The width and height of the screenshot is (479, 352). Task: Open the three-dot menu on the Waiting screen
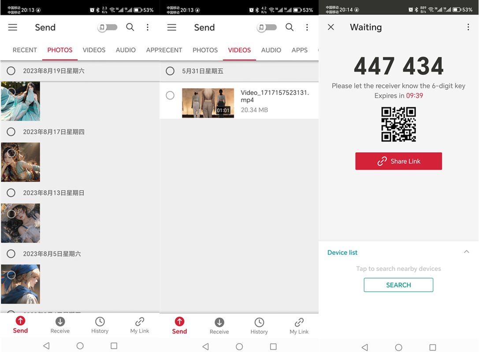point(468,27)
